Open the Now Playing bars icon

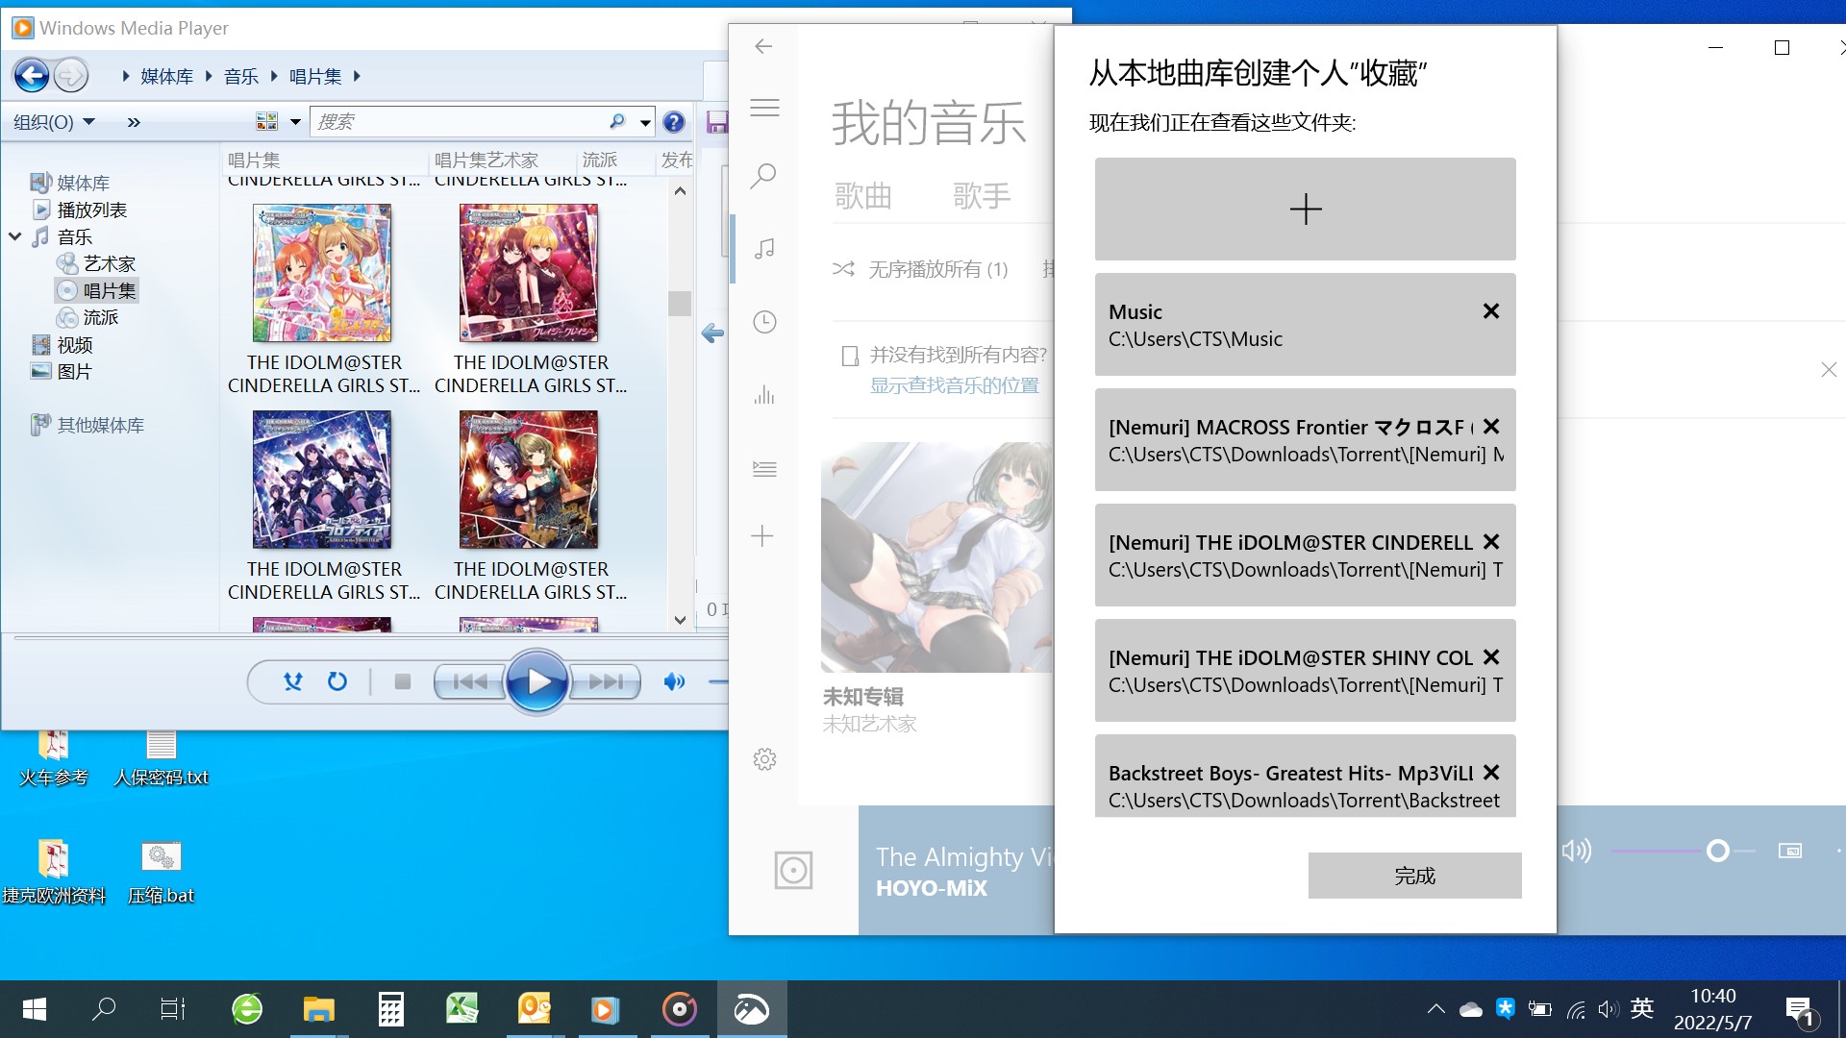(764, 395)
